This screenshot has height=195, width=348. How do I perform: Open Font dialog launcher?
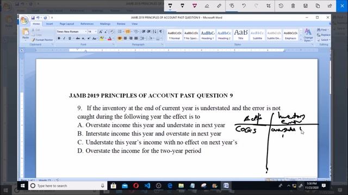click(113, 44)
